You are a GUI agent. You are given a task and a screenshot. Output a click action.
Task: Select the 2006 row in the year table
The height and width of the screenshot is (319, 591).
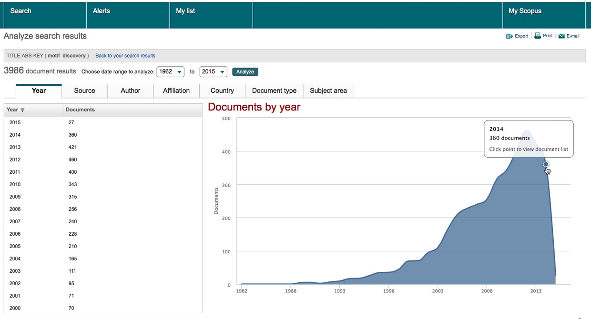click(103, 234)
